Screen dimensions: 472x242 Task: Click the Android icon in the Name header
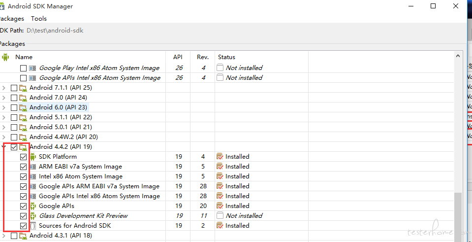point(5,57)
